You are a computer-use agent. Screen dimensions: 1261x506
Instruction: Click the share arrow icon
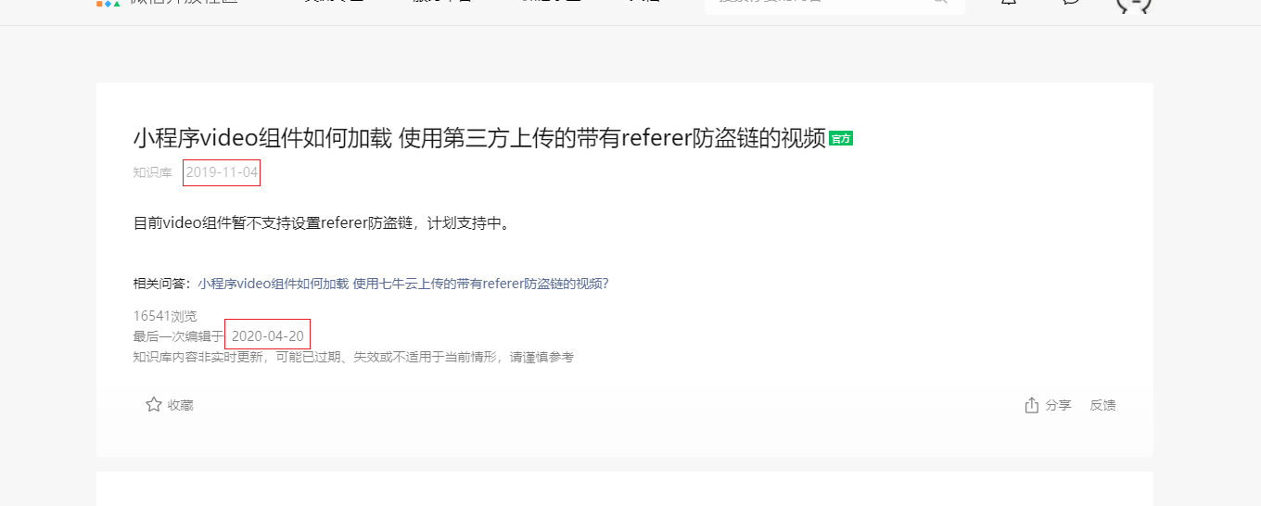tap(1031, 405)
